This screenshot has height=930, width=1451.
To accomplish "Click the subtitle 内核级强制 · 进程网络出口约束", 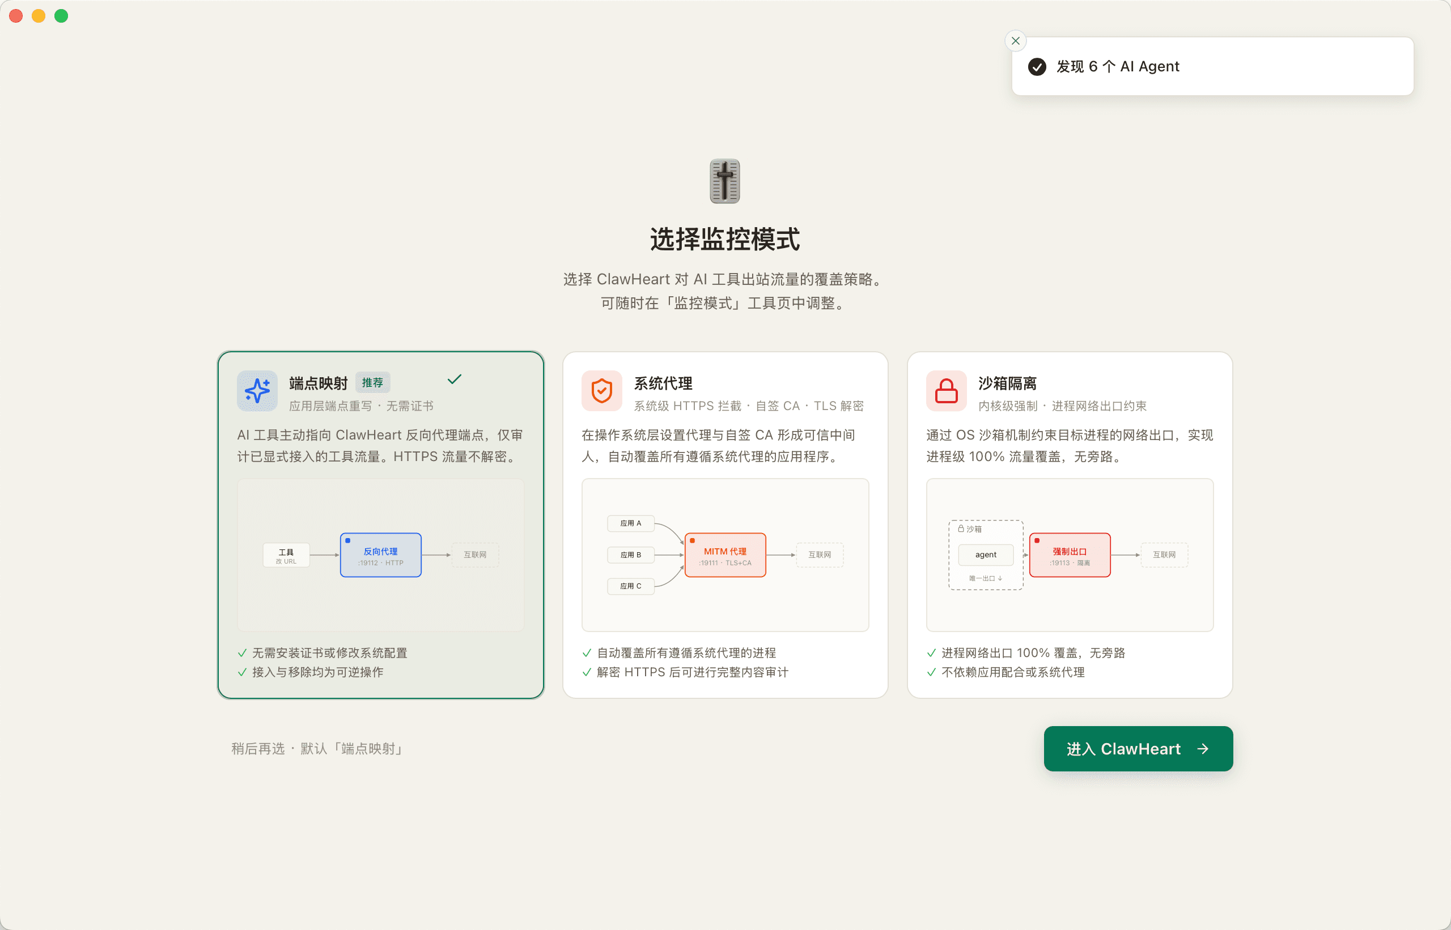I will 1062,406.
